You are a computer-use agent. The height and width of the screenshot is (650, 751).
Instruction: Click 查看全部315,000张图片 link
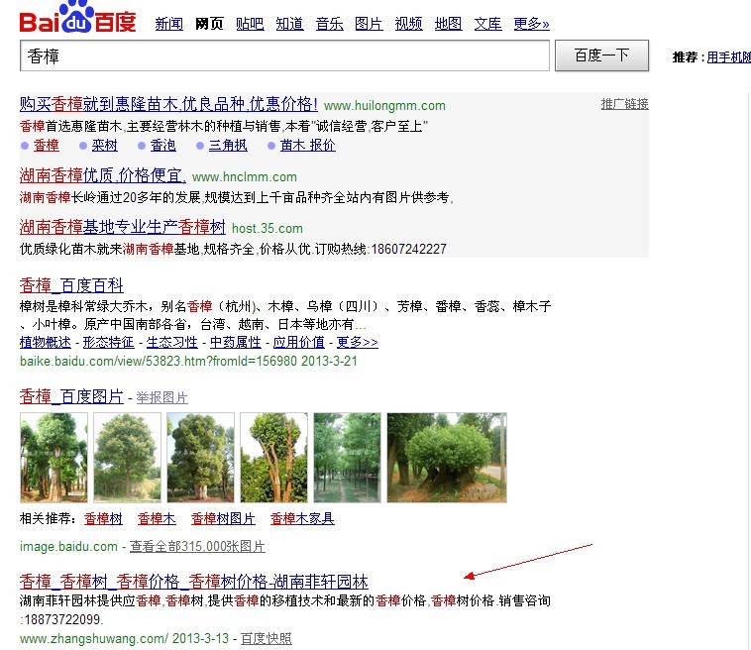[197, 546]
